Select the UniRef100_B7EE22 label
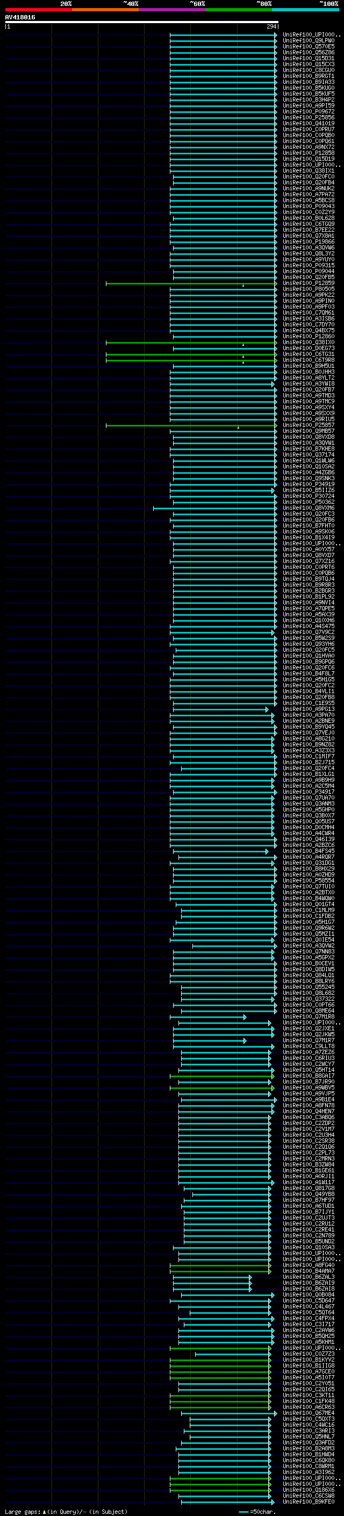Screen dimensions: 344x1516 (309, 230)
